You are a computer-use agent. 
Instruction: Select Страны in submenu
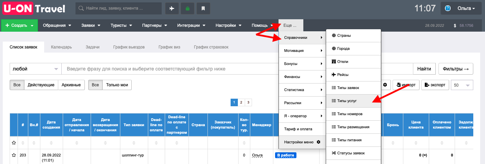[353, 36]
